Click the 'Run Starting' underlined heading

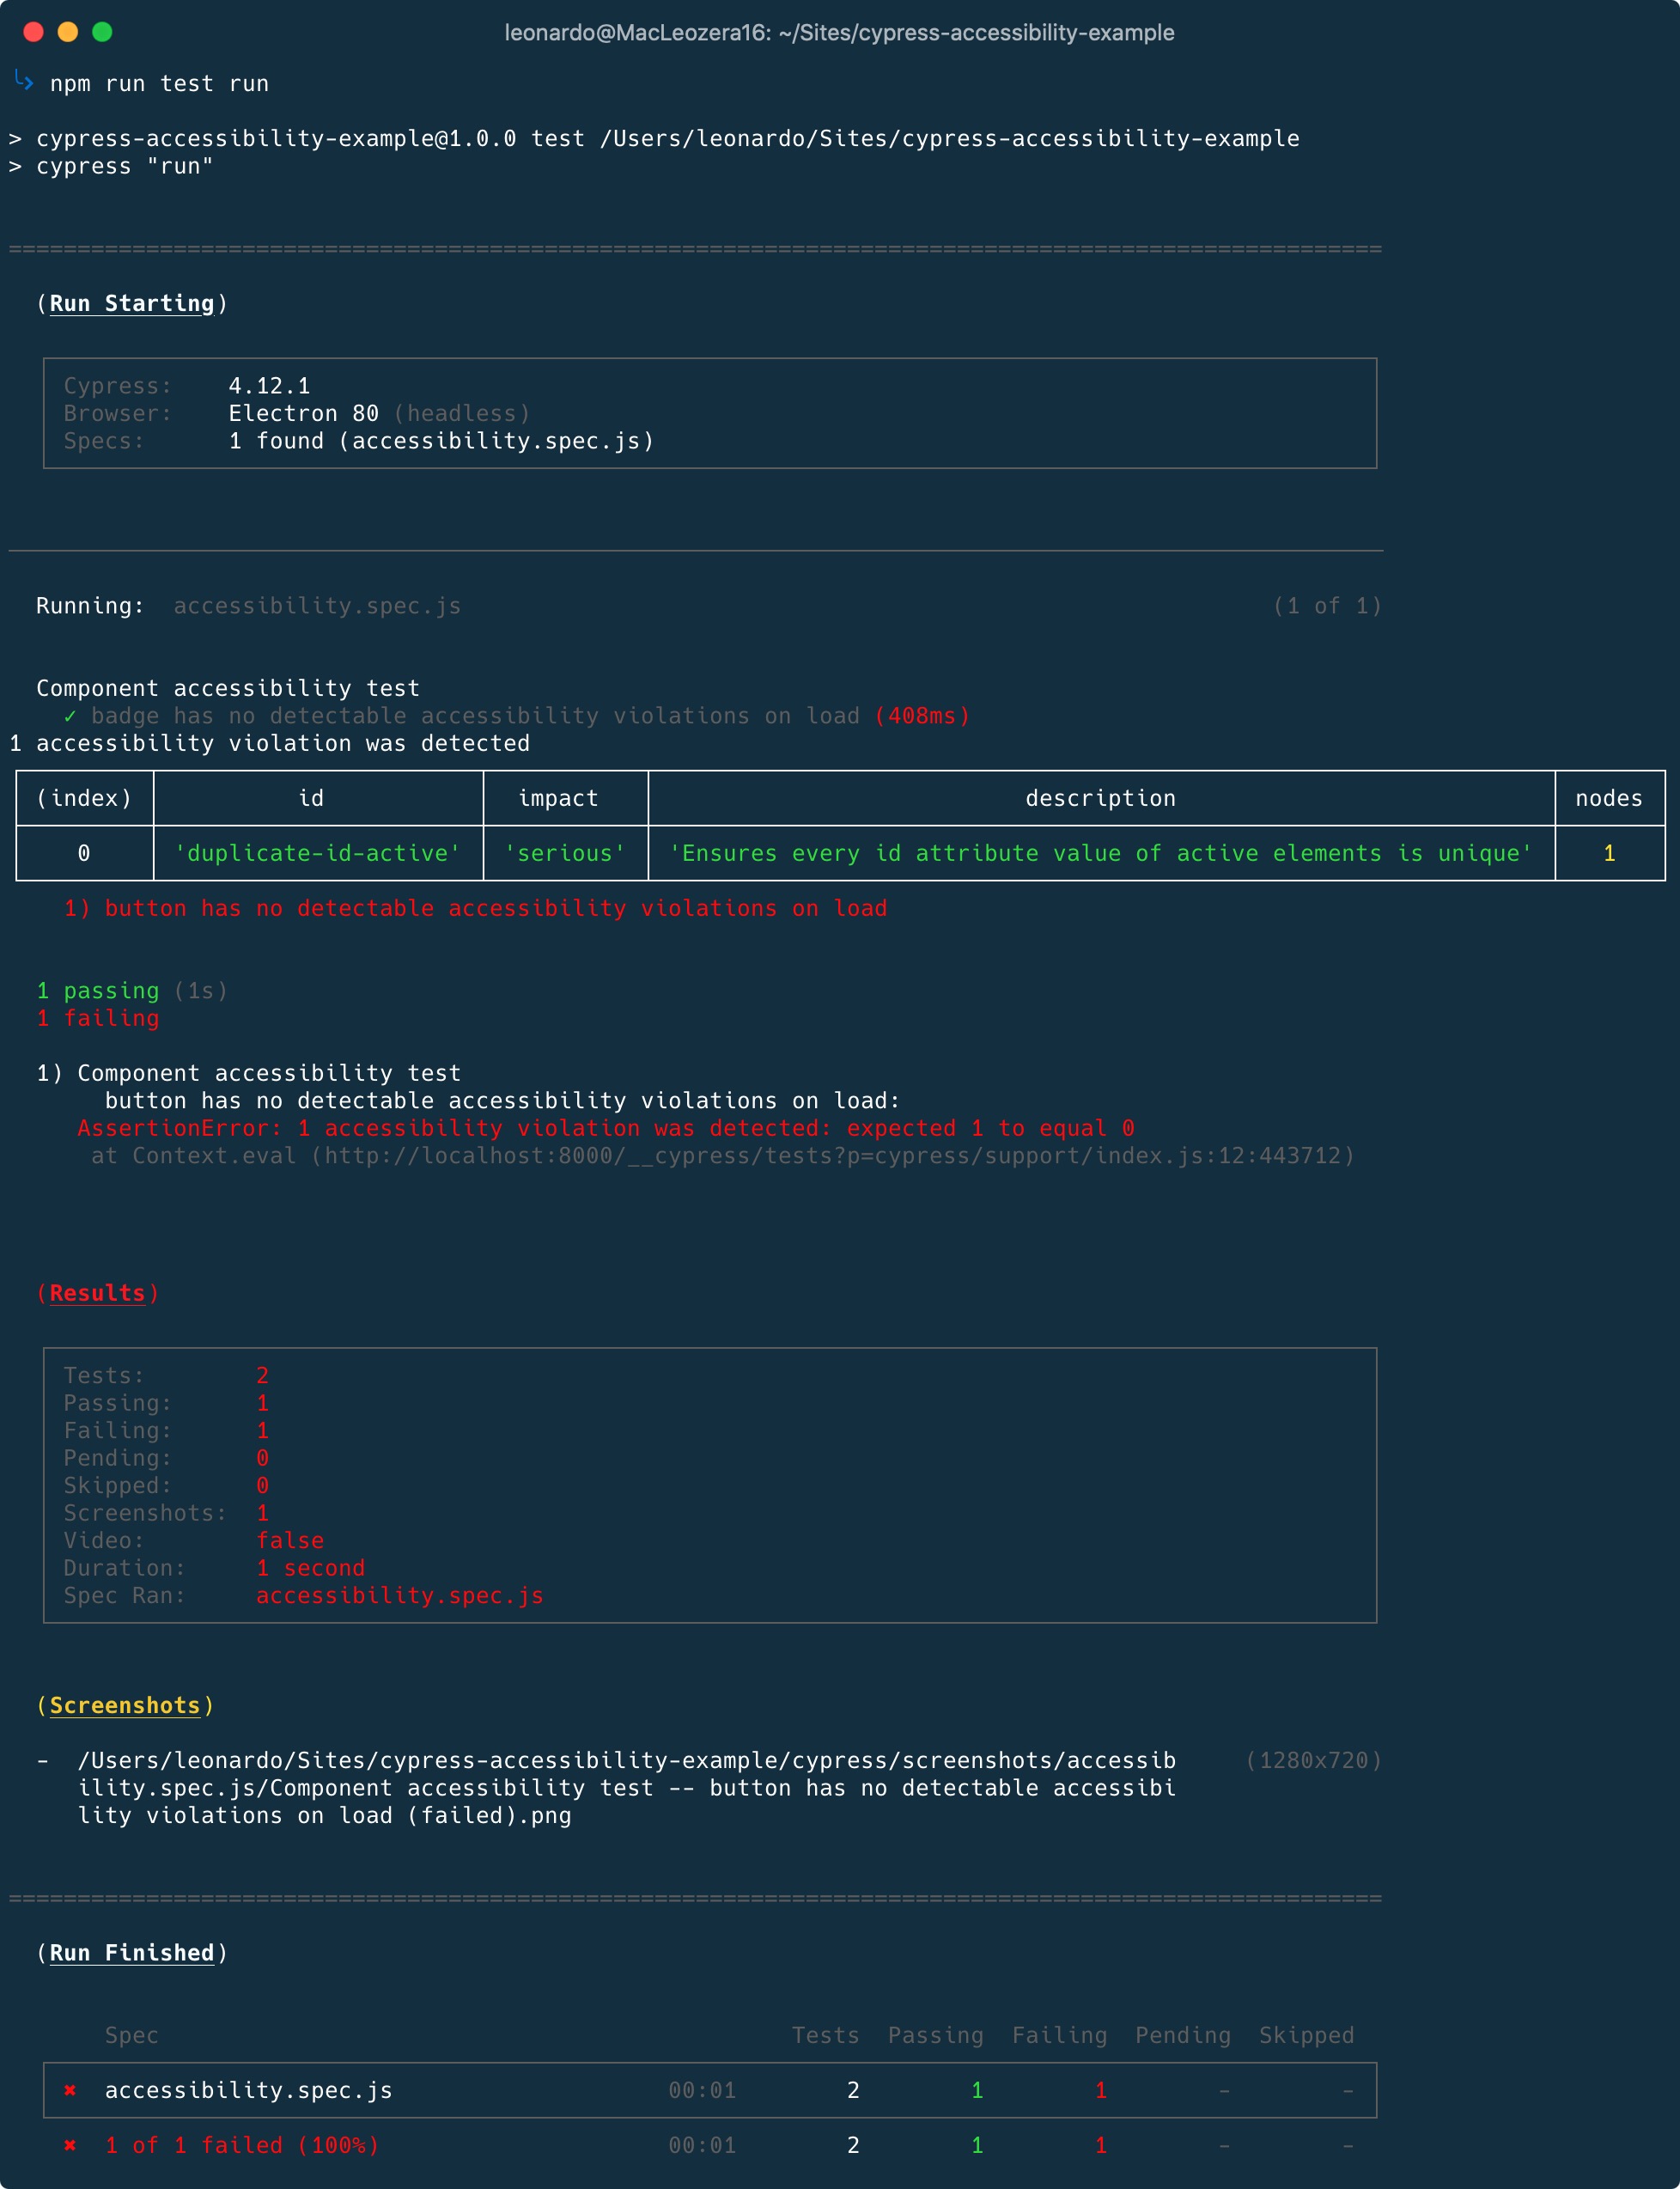pos(132,304)
